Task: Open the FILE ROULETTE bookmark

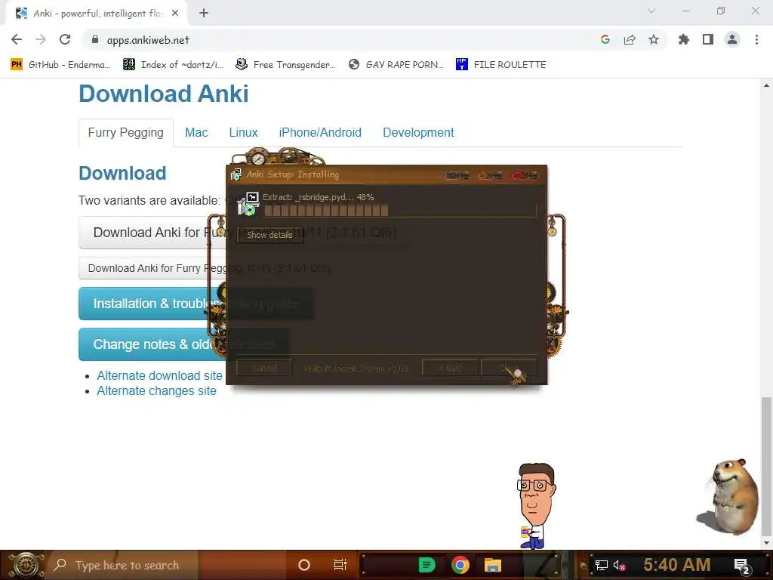Action: click(x=501, y=65)
